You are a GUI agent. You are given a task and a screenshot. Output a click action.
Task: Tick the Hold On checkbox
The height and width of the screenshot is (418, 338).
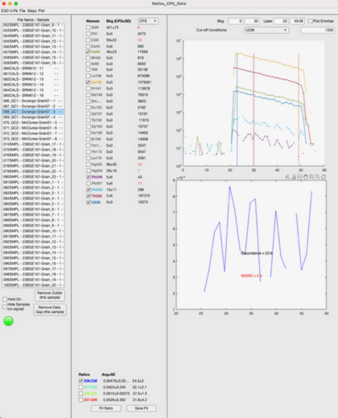click(x=5, y=299)
